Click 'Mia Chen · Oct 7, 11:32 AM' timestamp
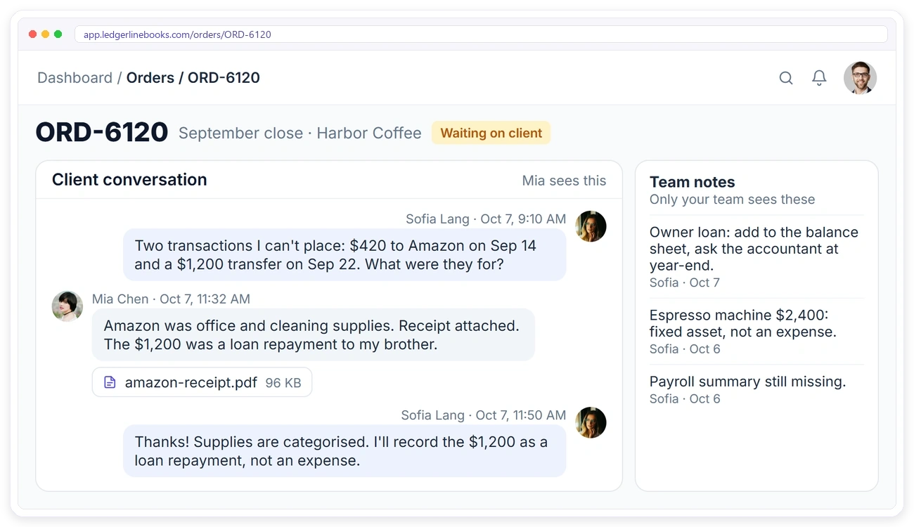 tap(171, 299)
